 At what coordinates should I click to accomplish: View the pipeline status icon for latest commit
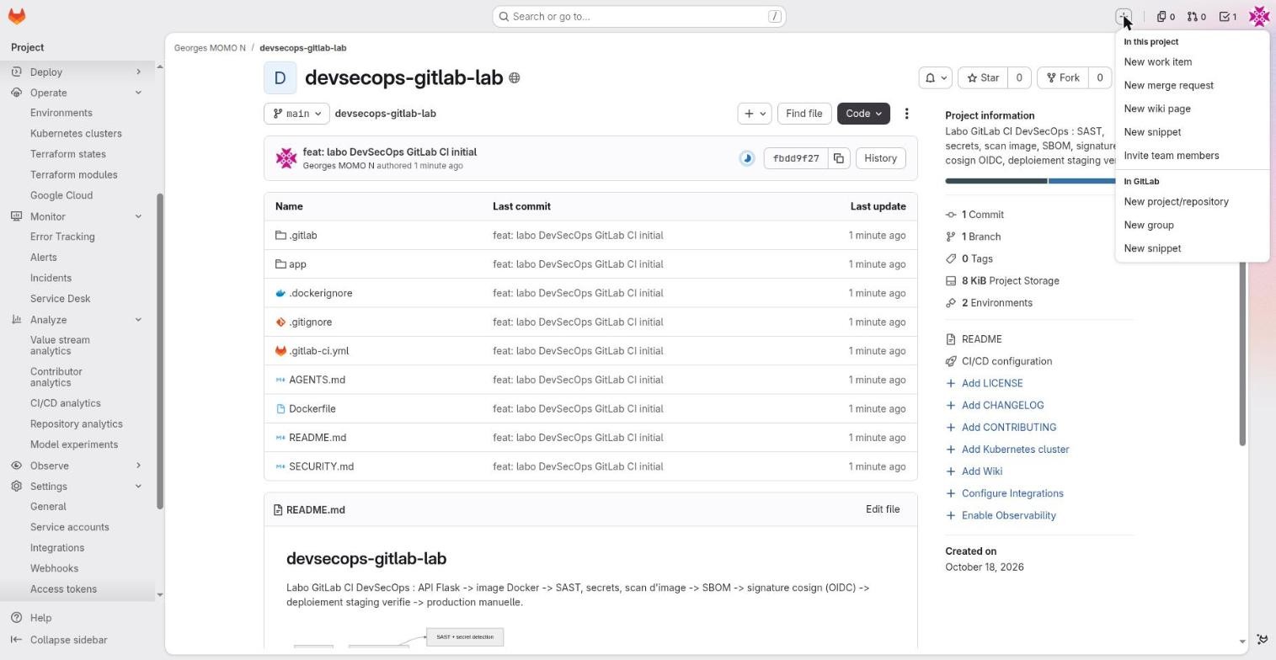747,158
